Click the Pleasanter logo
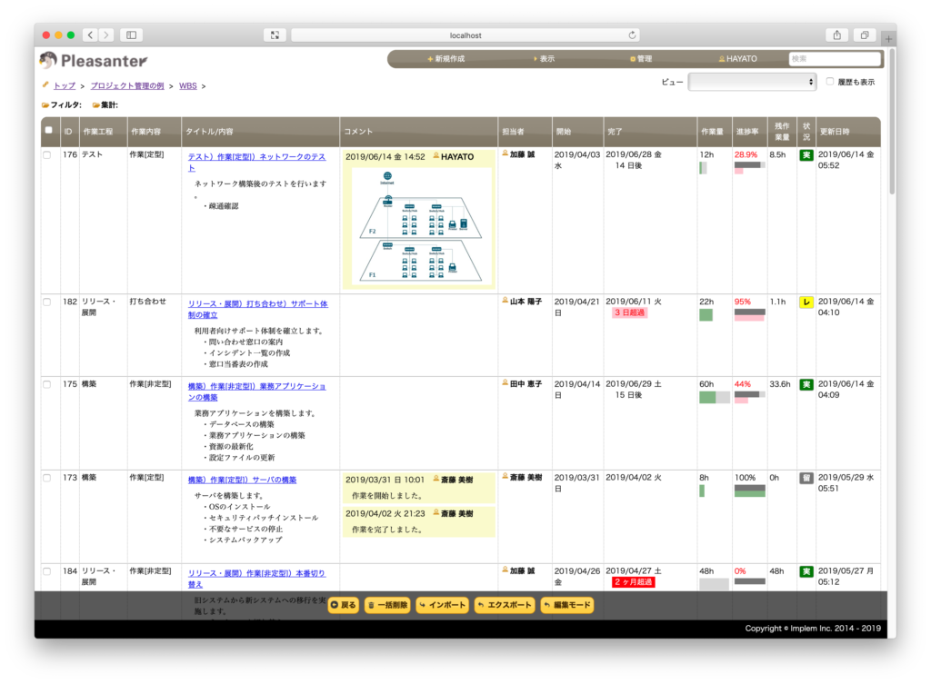This screenshot has width=931, height=684. tap(94, 60)
